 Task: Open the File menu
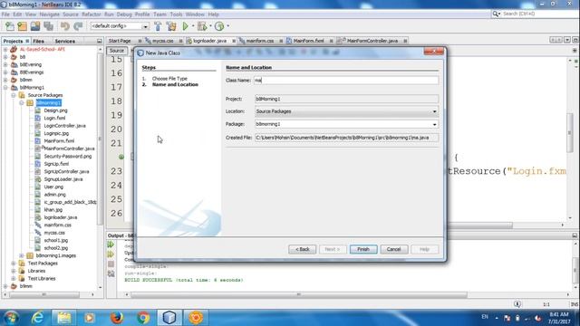5,14
